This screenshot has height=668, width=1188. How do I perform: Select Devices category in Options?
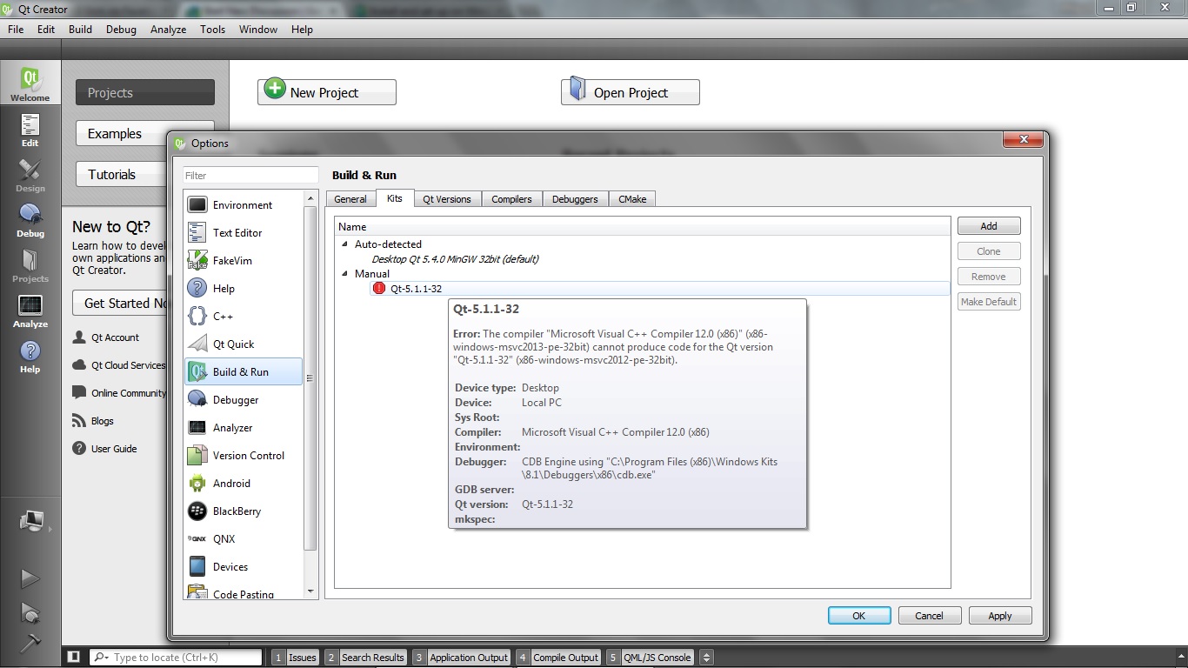click(244, 567)
